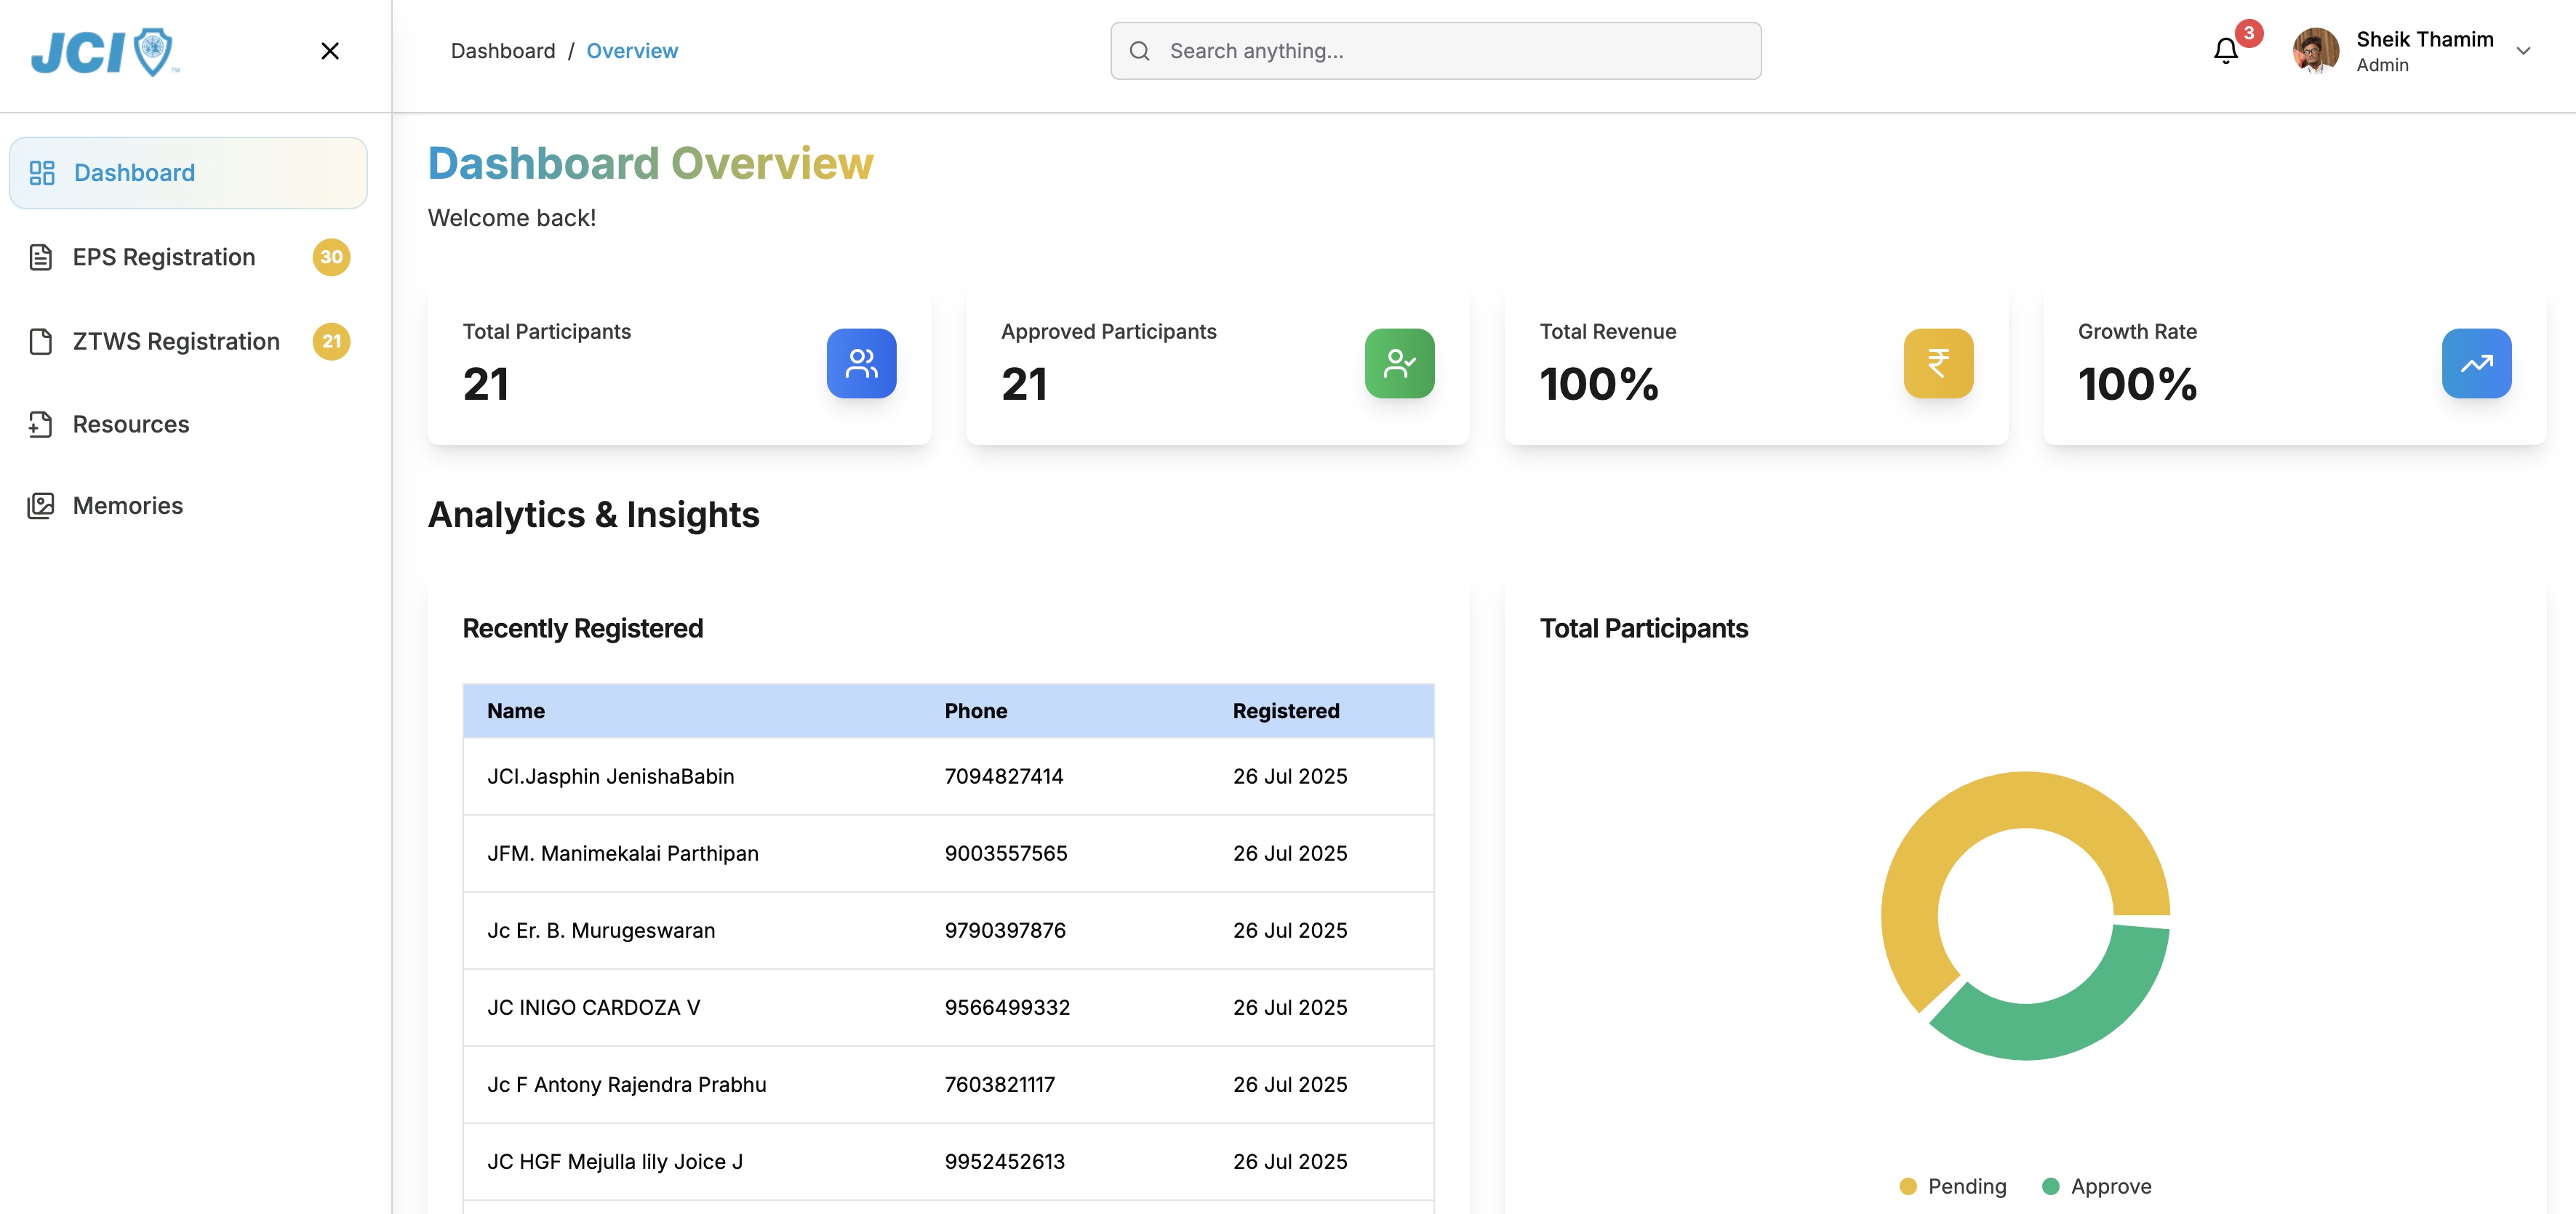2576x1214 pixels.
Task: Open Resources from the sidebar
Action: [130, 425]
